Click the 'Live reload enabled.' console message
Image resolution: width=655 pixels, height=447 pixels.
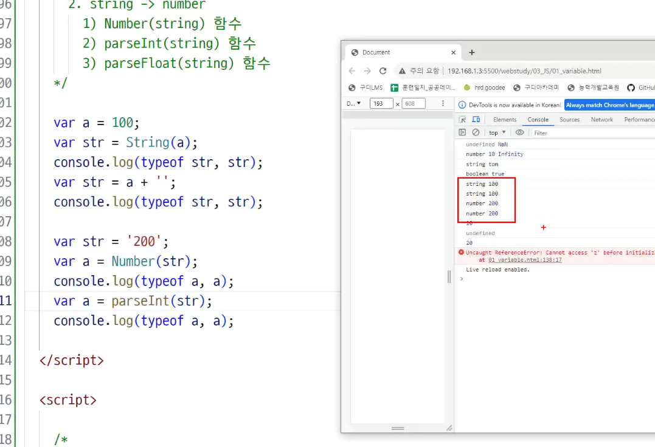tap(497, 270)
